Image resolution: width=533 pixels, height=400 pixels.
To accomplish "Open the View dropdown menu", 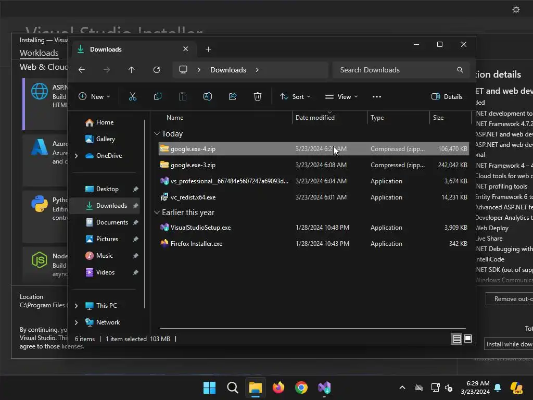I will pyautogui.click(x=341, y=96).
